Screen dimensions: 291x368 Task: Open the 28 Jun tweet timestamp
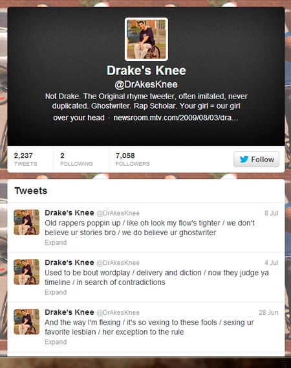pos(268,313)
